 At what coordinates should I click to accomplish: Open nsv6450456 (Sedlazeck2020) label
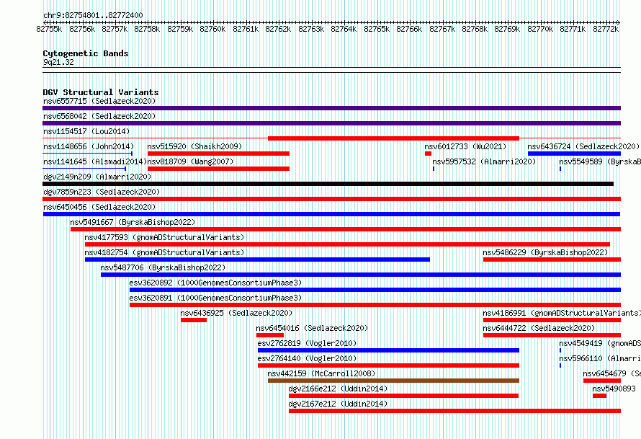(x=99, y=207)
